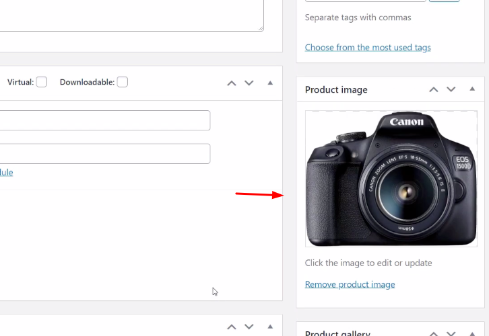Click the Downloadable label text
489x336 pixels.
tap(88, 82)
